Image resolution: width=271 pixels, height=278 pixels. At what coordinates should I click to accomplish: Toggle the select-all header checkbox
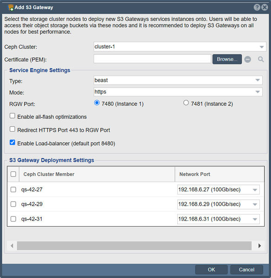[x=13, y=174]
